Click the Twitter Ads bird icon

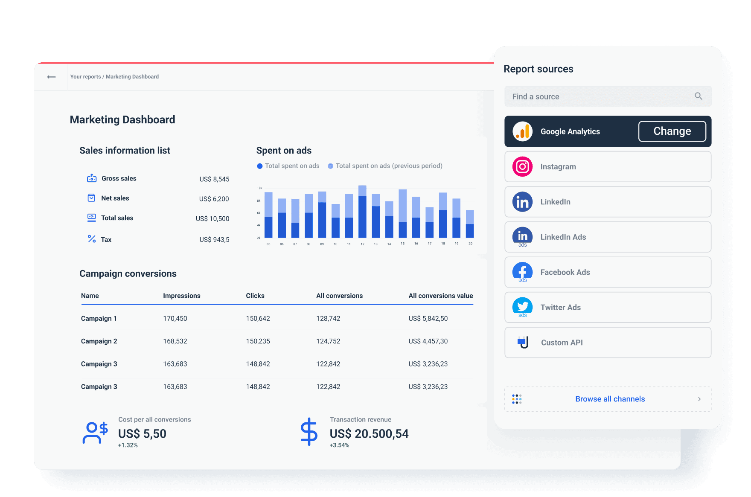[x=522, y=307]
